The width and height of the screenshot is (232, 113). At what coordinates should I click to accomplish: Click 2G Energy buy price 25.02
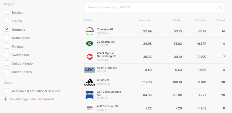pos(178,44)
